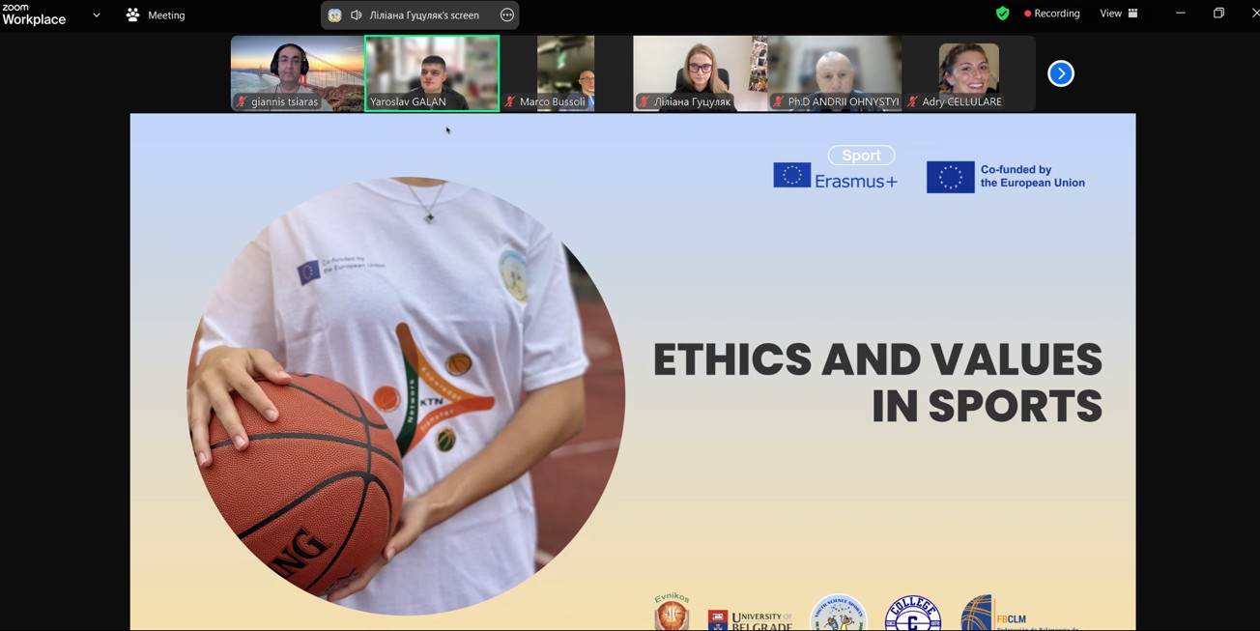Select Ph.D ANDRII OHNYSTYI video tile

[x=835, y=72]
